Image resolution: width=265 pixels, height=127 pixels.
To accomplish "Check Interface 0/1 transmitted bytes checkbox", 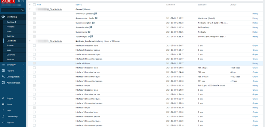I will (34, 54).
